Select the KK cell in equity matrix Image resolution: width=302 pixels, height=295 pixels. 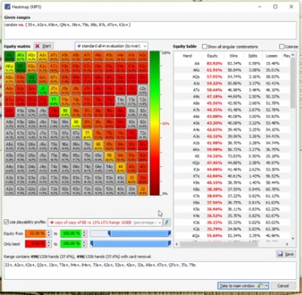click(20, 67)
